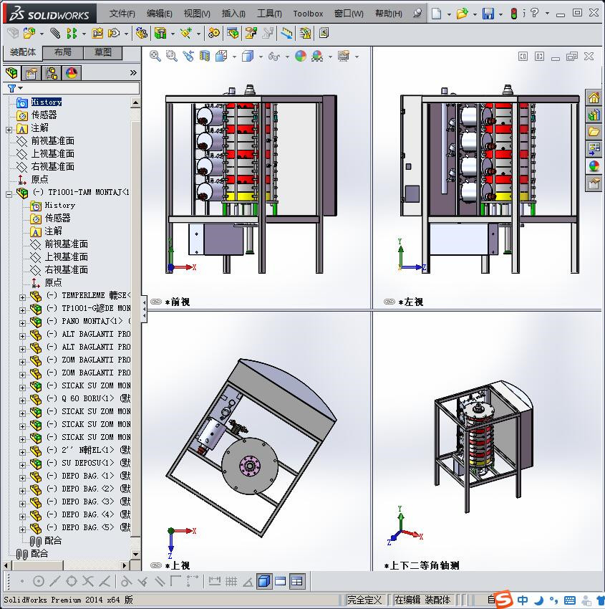Collapse the TP1001-TAM MONTAJ assembly node
Screen dimensions: 605x609
click(x=9, y=194)
